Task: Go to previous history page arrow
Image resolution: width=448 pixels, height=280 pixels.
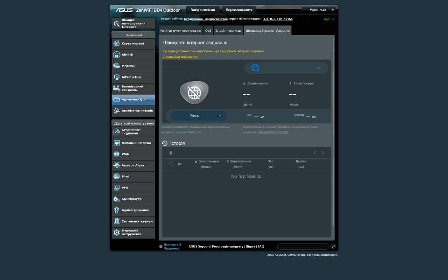Action: pos(315,153)
